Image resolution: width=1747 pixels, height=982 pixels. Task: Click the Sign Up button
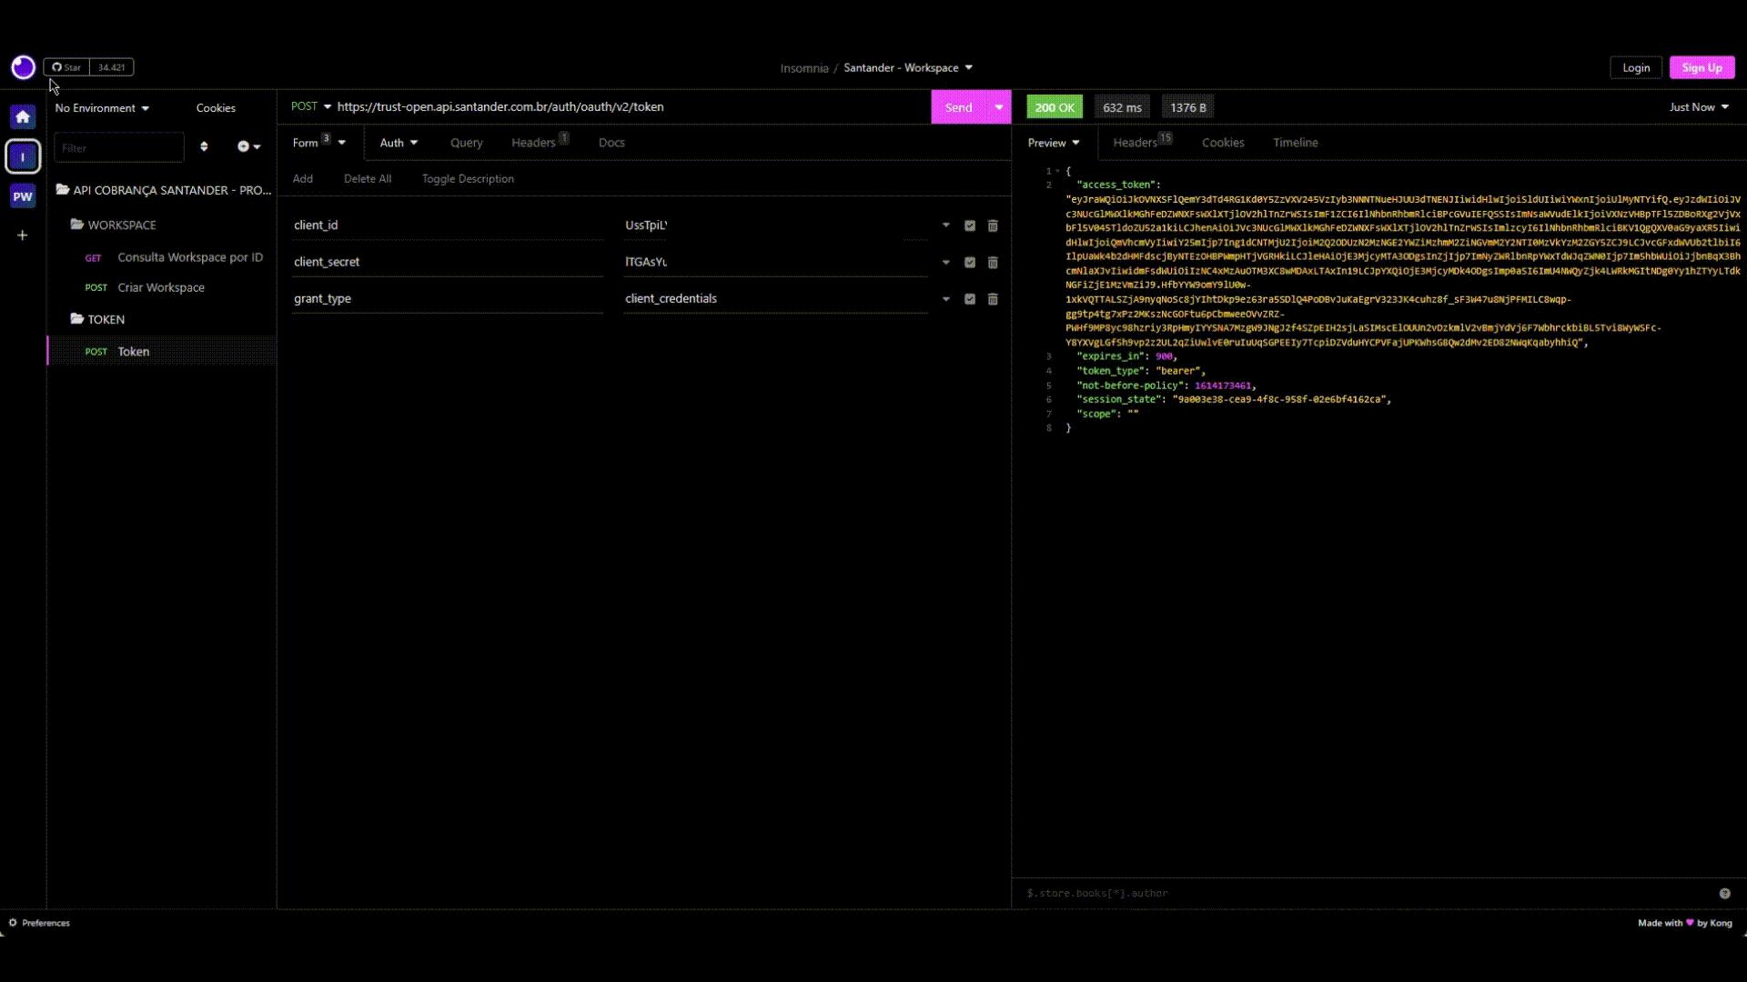tap(1702, 67)
